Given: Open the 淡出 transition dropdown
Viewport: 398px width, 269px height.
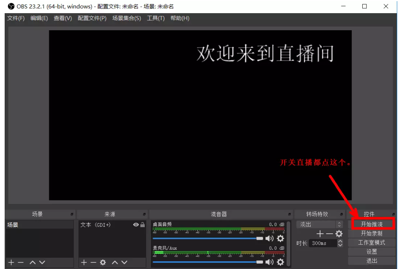Looking at the screenshot, I should click(320, 224).
